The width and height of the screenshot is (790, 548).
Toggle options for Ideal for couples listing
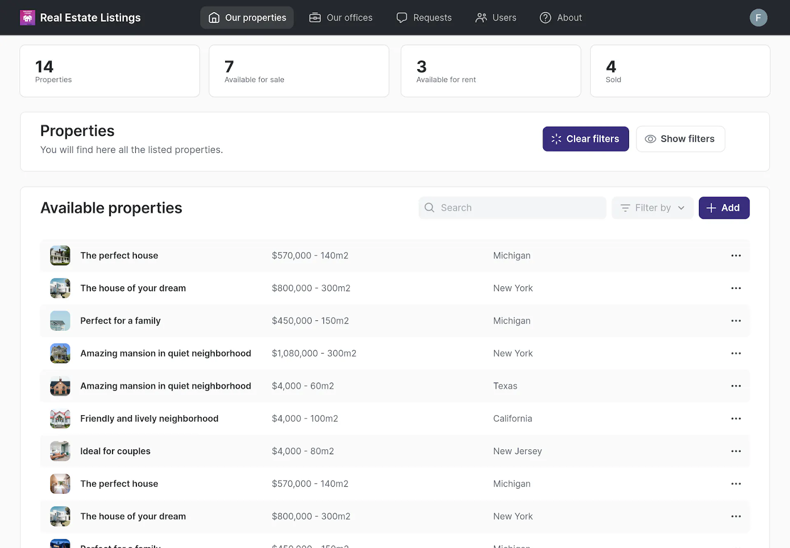(x=736, y=451)
